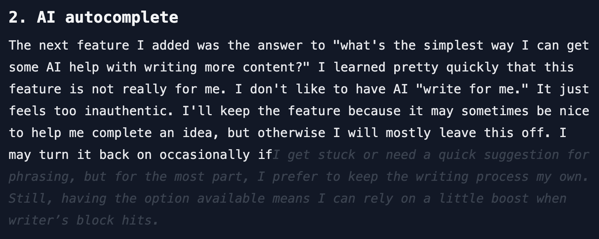Click the suggested phrase 'option available'
The height and width of the screenshot is (239, 599).
coord(205,198)
